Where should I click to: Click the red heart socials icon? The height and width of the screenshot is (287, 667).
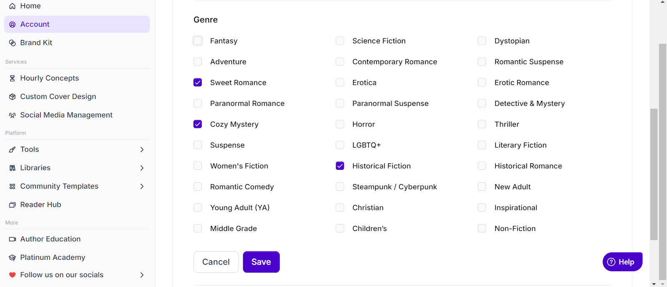13,275
